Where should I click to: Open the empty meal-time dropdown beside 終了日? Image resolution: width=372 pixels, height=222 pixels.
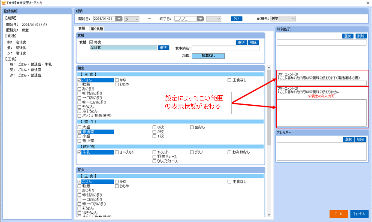[x=214, y=19]
